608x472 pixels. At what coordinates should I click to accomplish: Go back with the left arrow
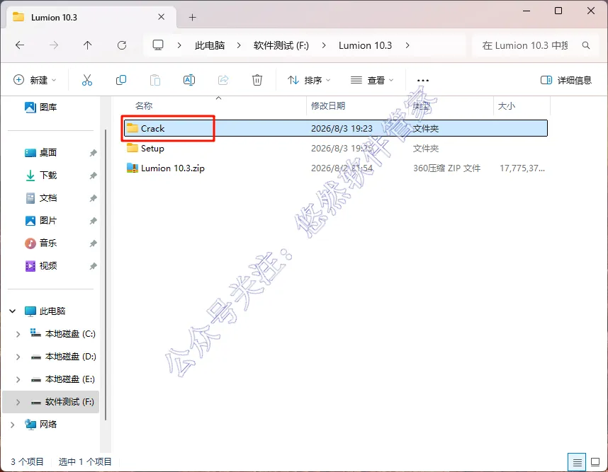20,45
